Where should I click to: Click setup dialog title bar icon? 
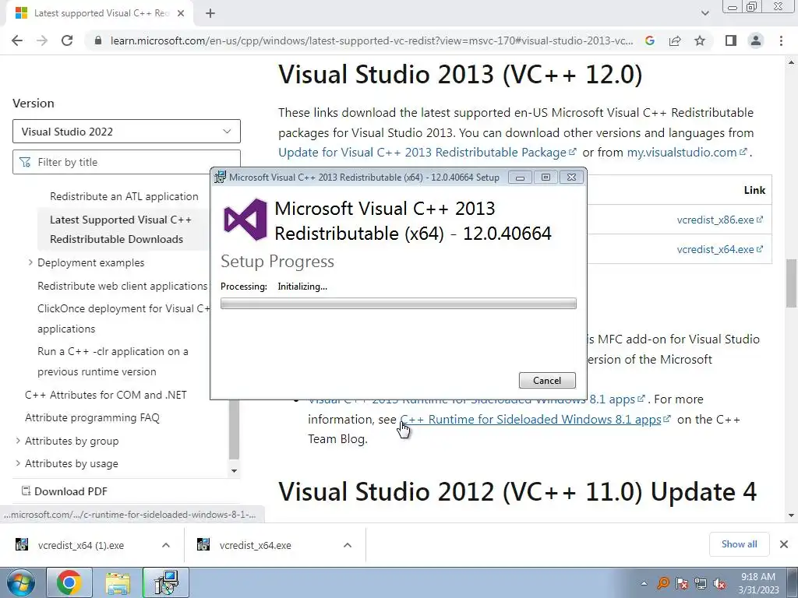pyautogui.click(x=220, y=177)
